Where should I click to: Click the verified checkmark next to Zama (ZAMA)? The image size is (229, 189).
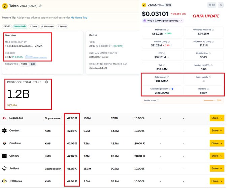click(x=40, y=6)
